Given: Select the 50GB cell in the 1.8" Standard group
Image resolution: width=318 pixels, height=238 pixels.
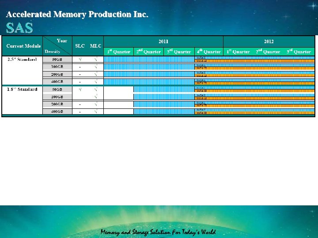Looking at the screenshot, I should click(x=57, y=89).
